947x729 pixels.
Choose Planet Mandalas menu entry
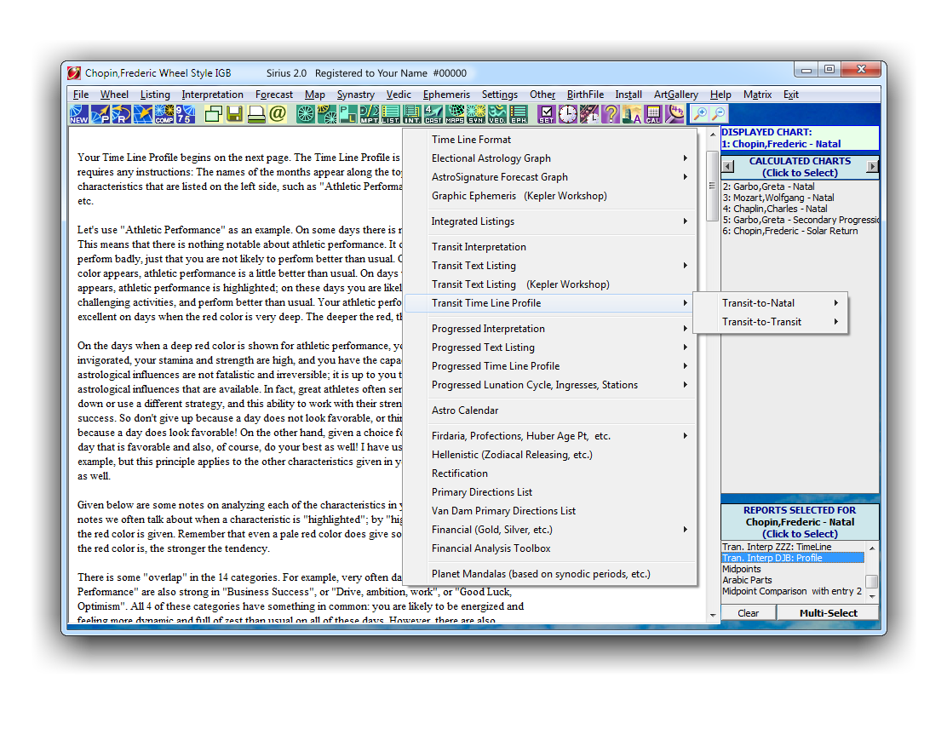[549, 574]
